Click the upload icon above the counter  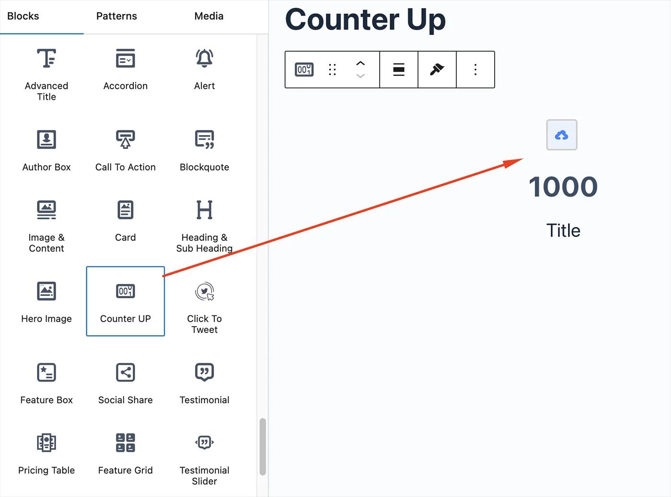pyautogui.click(x=561, y=135)
